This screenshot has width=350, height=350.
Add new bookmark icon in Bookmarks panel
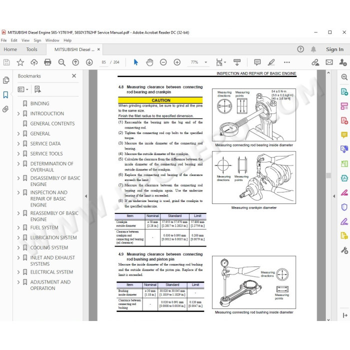37,89
